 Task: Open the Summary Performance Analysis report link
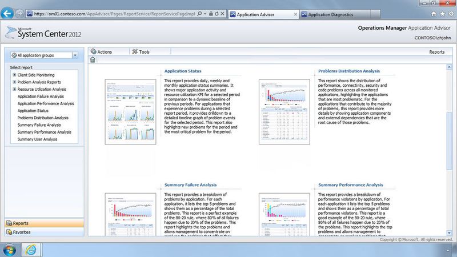[351, 184]
